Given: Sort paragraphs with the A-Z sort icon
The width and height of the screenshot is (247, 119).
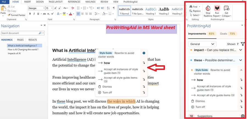Looking at the screenshot, I should 108,8.
